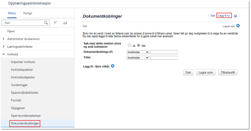Open the Dokumentkoblings-ID Inneholder dropdown

click(x=138, y=52)
